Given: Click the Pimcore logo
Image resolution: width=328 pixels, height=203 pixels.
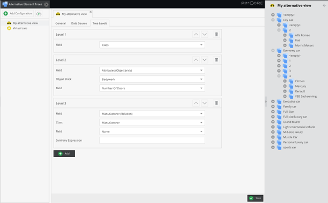Looking at the screenshot, I should pyautogui.click(x=252, y=3).
